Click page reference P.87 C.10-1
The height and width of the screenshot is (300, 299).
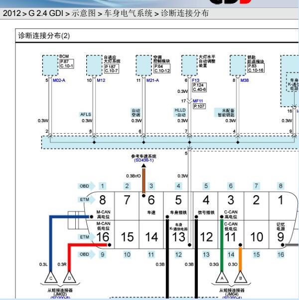point(67,64)
